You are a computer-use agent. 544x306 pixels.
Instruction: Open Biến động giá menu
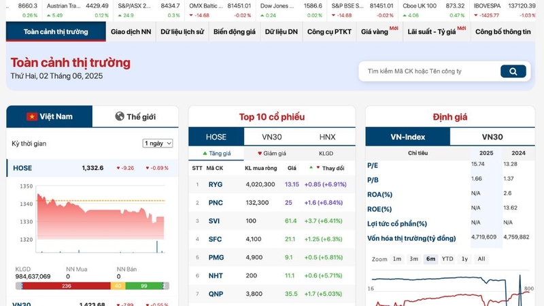(235, 31)
